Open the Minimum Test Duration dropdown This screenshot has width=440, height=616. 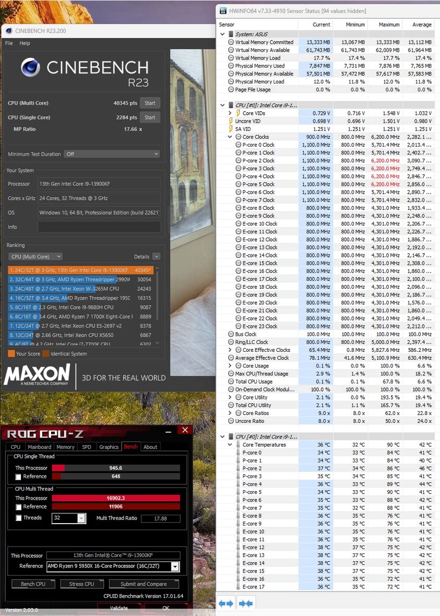(x=112, y=154)
